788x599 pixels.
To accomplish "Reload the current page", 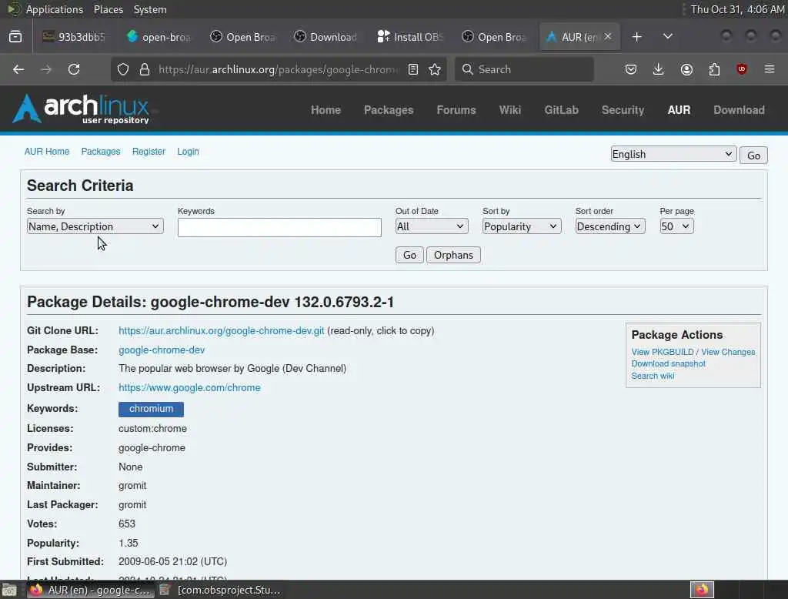I will (x=74, y=69).
